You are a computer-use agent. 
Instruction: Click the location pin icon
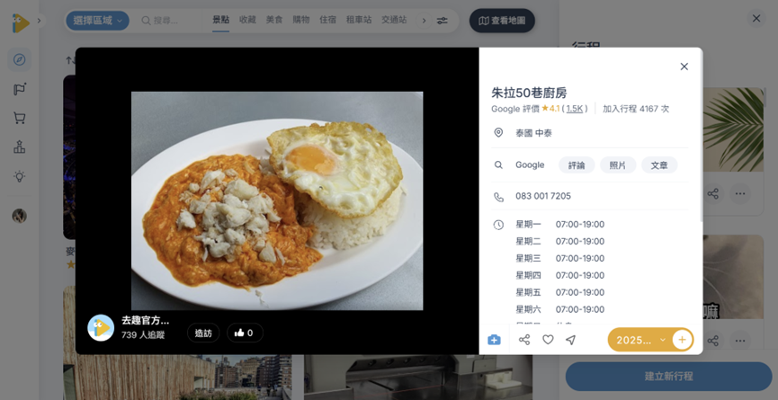click(498, 132)
